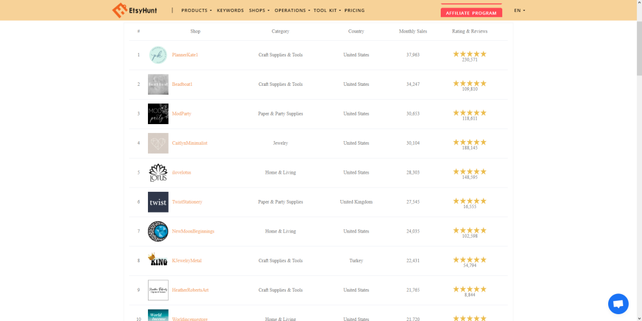Open the live chat bubble
642x321 pixels.
click(x=618, y=304)
